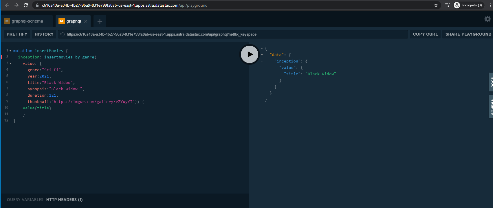The width and height of the screenshot is (493, 208).
Task: Click graphql tab orange M icon
Action: pyautogui.click(x=61, y=21)
